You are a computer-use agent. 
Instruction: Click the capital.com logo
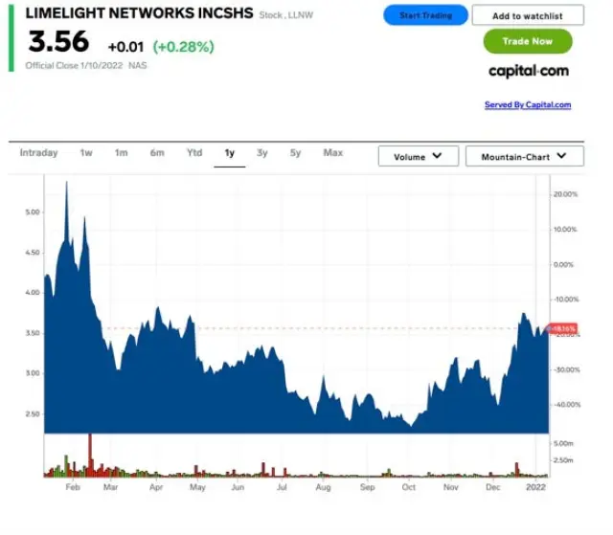coord(528,71)
